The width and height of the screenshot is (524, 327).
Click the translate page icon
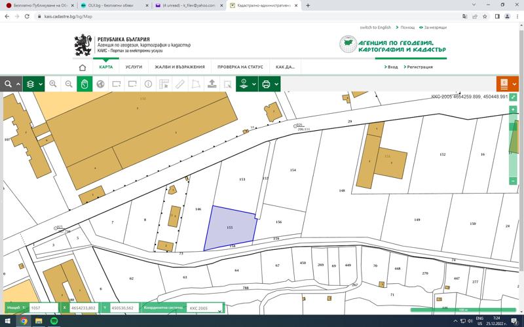pyautogui.click(x=464, y=16)
